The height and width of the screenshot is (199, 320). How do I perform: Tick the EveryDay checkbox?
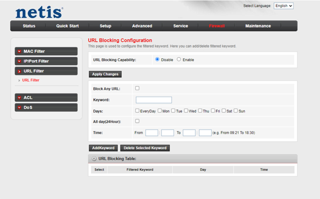pos(138,111)
